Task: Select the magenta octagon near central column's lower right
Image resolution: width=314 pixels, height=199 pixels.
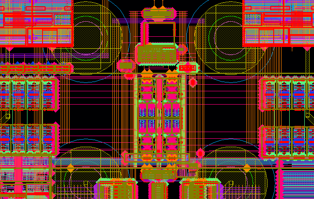Action: pos(200,153)
